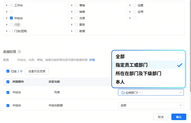Uncheck the 中控台数据 row checkbox
The width and height of the screenshot is (191, 123).
click(8, 105)
